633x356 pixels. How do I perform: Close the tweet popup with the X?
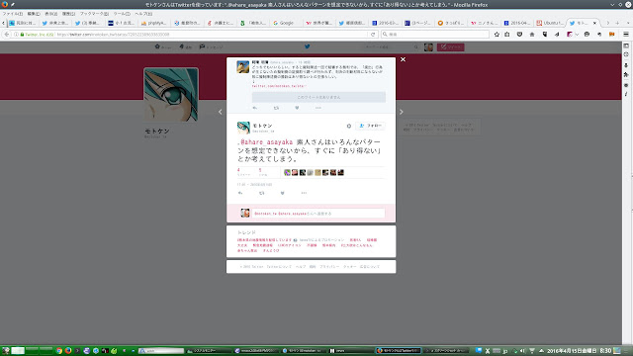pyautogui.click(x=403, y=59)
